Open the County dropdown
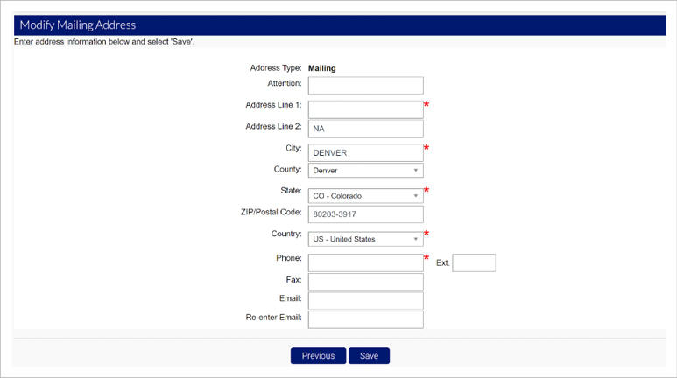This screenshot has height=378, width=677. coord(365,171)
